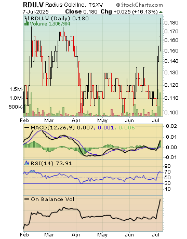187x239 pixels.
Task: Click the Volume 1,306,984 legend text
Action: pos(50,24)
